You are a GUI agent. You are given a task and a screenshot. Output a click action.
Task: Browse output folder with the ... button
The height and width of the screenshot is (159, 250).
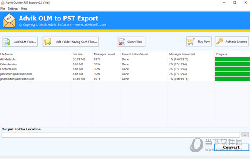point(245,135)
